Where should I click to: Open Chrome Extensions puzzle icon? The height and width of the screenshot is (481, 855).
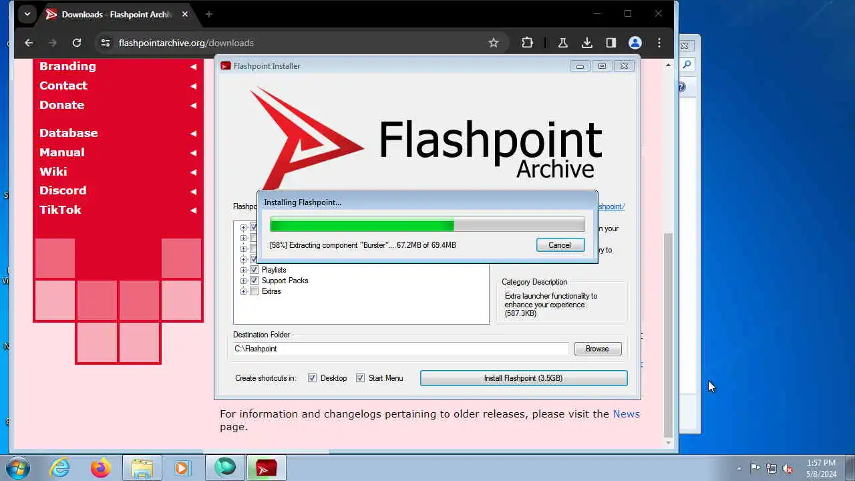[x=527, y=43]
